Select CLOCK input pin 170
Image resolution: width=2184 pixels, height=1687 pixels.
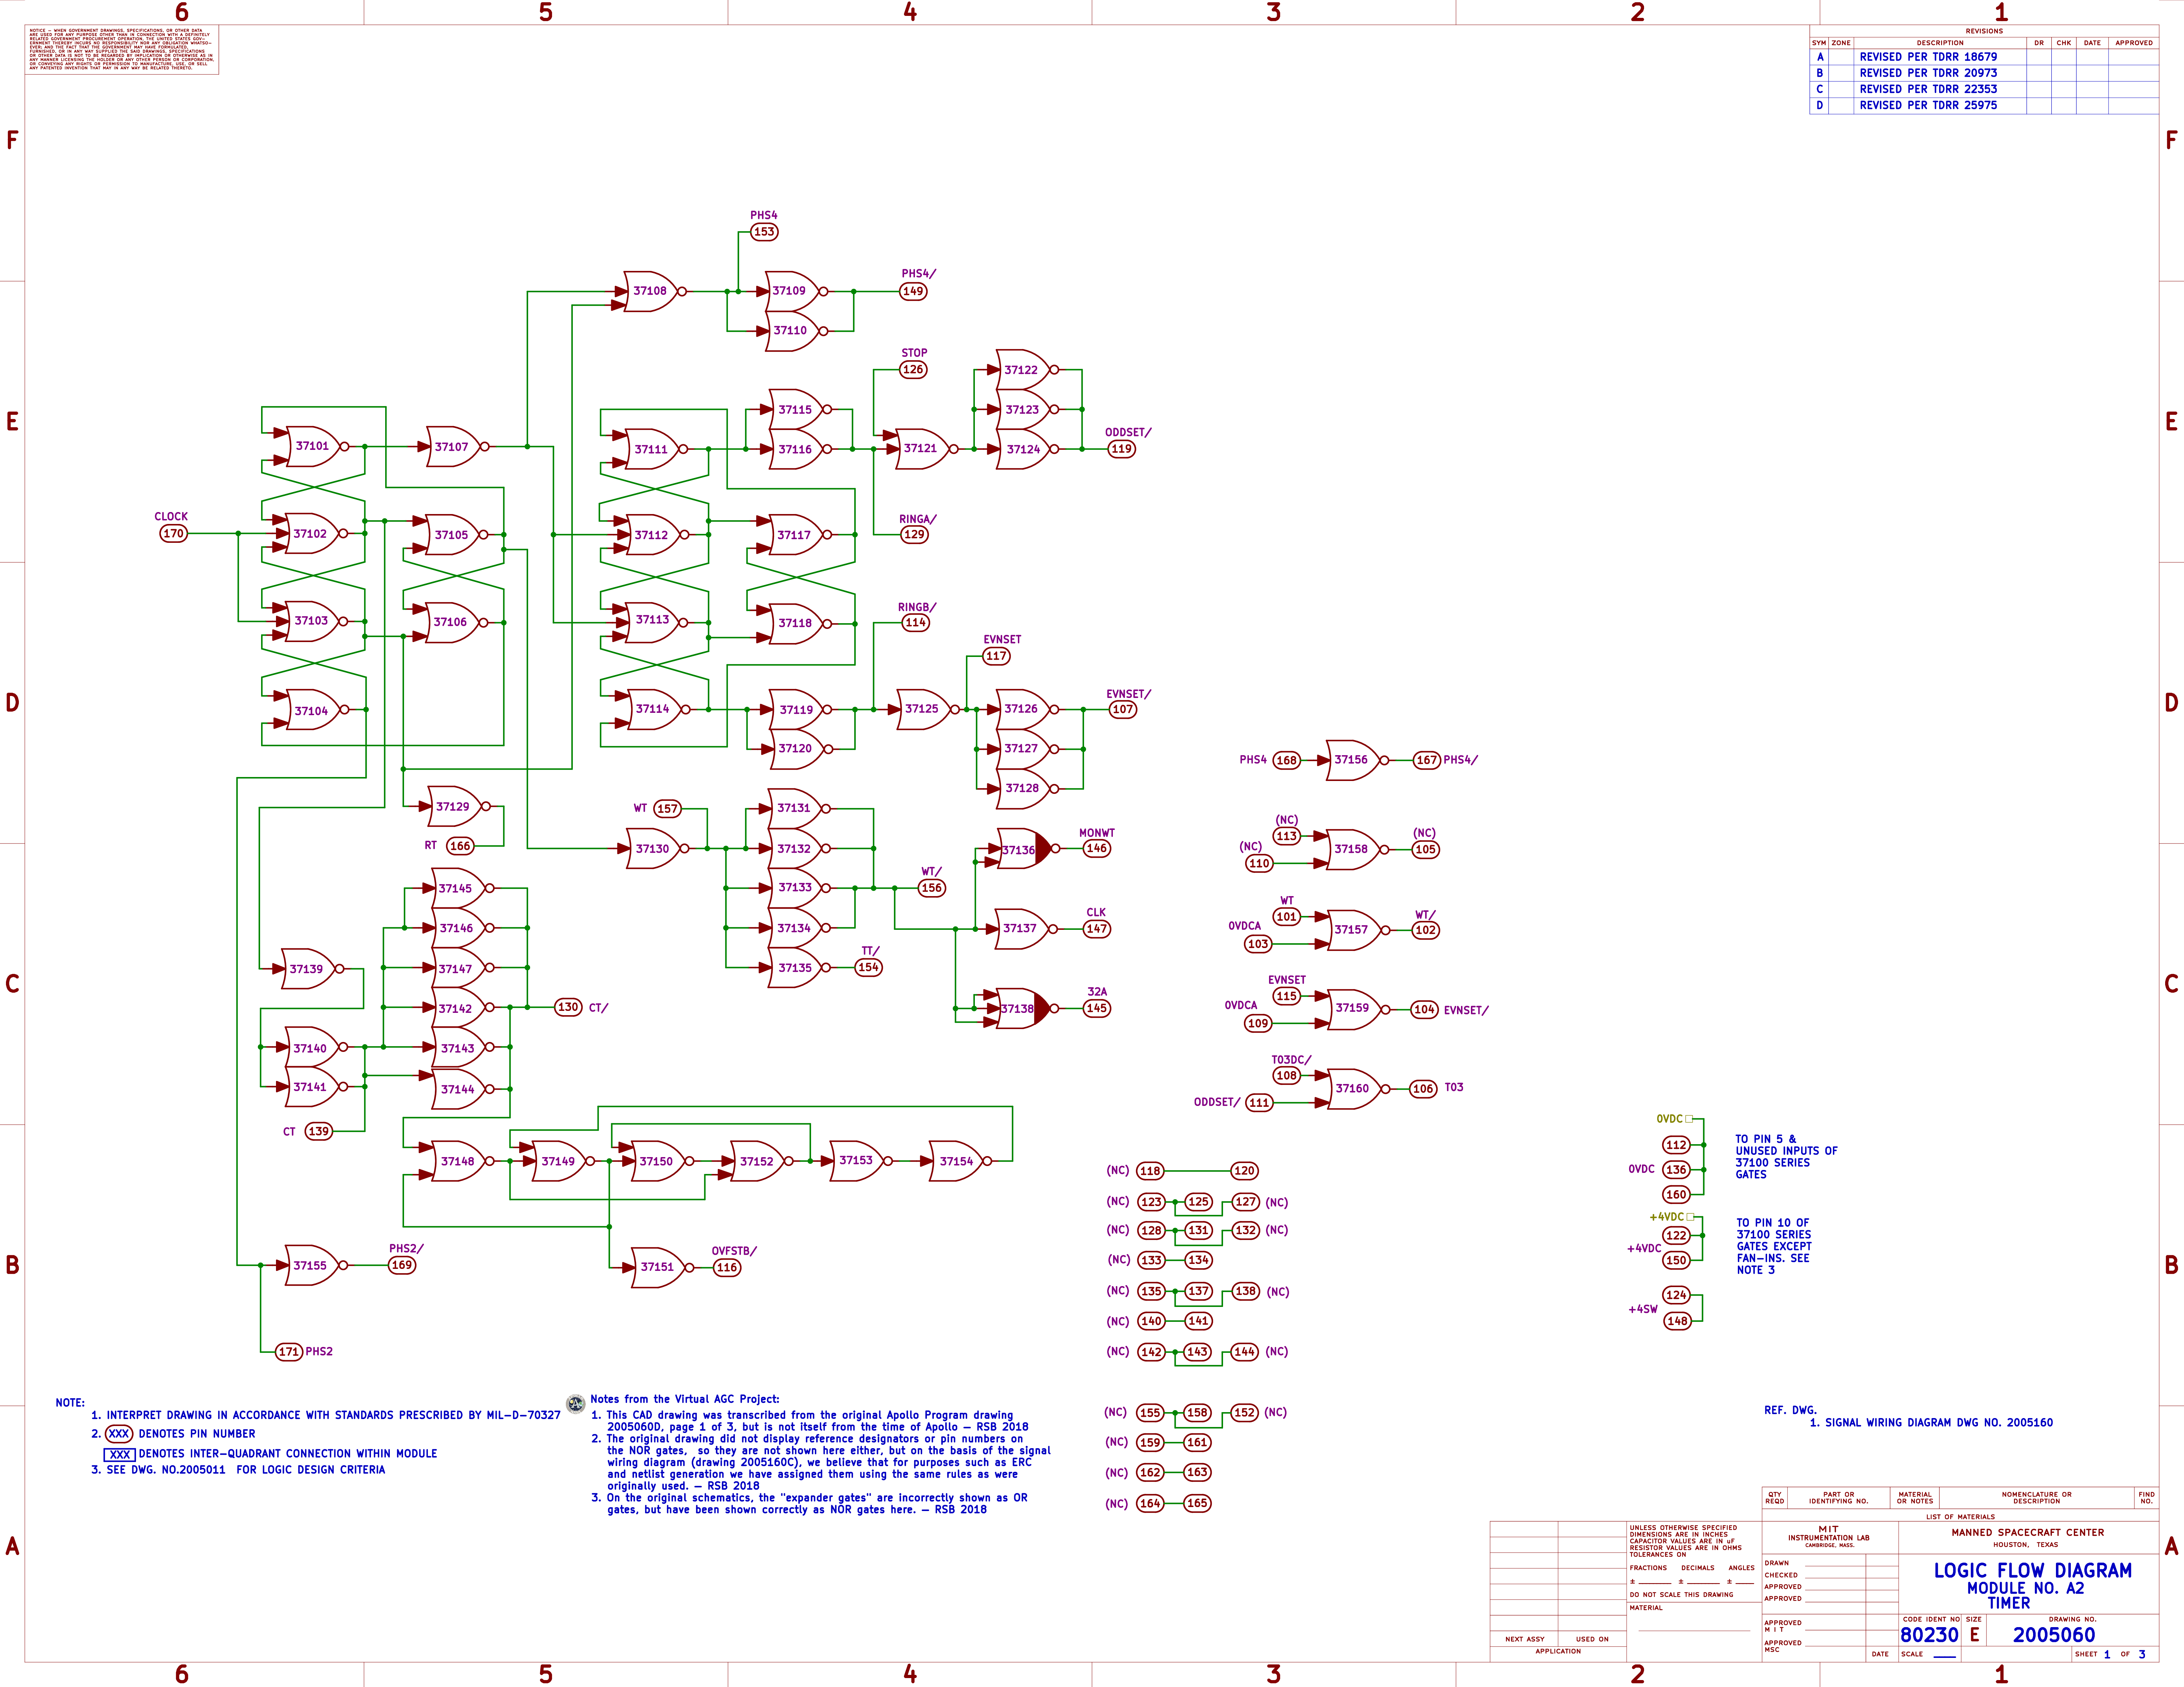[174, 534]
